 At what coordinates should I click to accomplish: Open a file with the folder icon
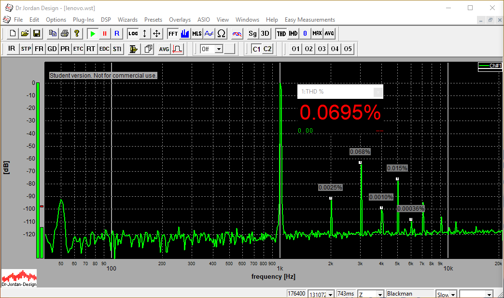[x=25, y=33]
